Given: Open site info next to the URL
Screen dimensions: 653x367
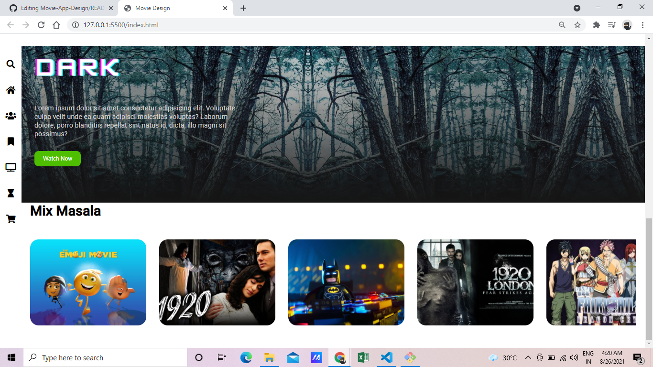Looking at the screenshot, I should point(75,25).
